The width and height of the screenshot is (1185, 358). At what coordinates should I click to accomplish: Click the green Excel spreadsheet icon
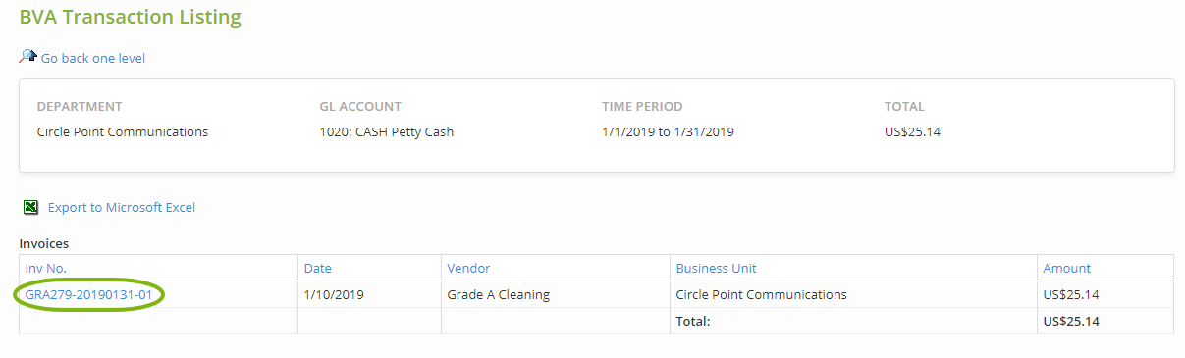(31, 207)
